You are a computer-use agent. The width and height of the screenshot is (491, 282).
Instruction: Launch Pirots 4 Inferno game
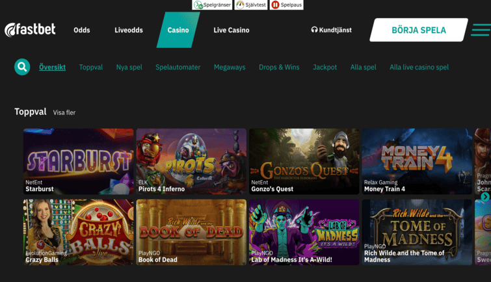(x=191, y=162)
